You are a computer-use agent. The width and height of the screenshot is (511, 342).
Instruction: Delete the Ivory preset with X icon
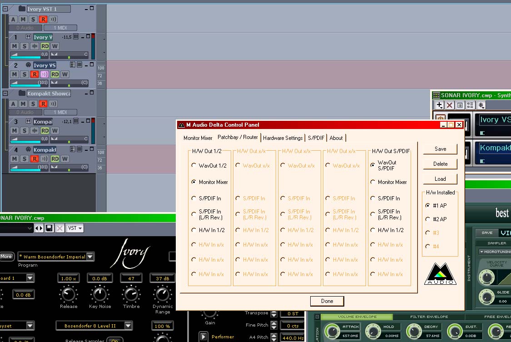coord(60,228)
